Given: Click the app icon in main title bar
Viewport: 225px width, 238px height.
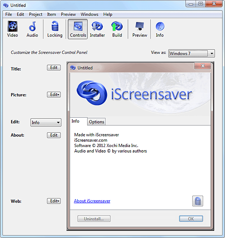Looking at the screenshot, I should click(x=6, y=5).
